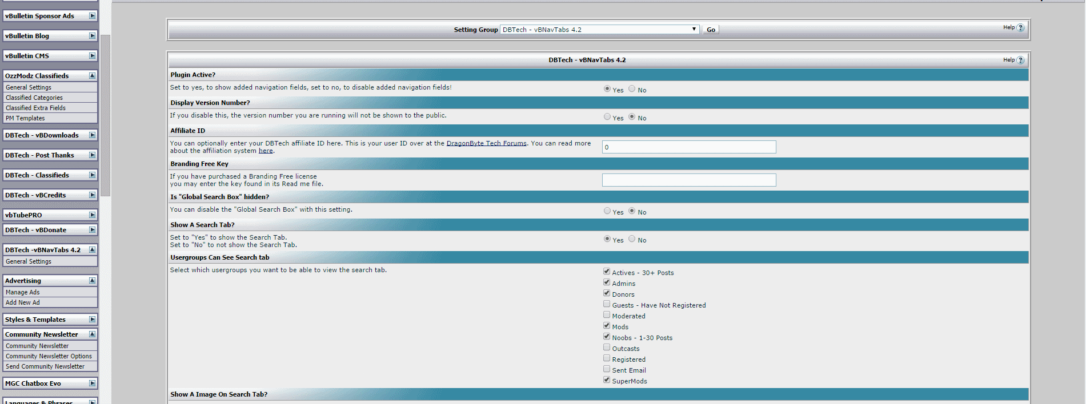Expand DBTech - vBDownloads section
The height and width of the screenshot is (404, 1086).
pos(92,135)
